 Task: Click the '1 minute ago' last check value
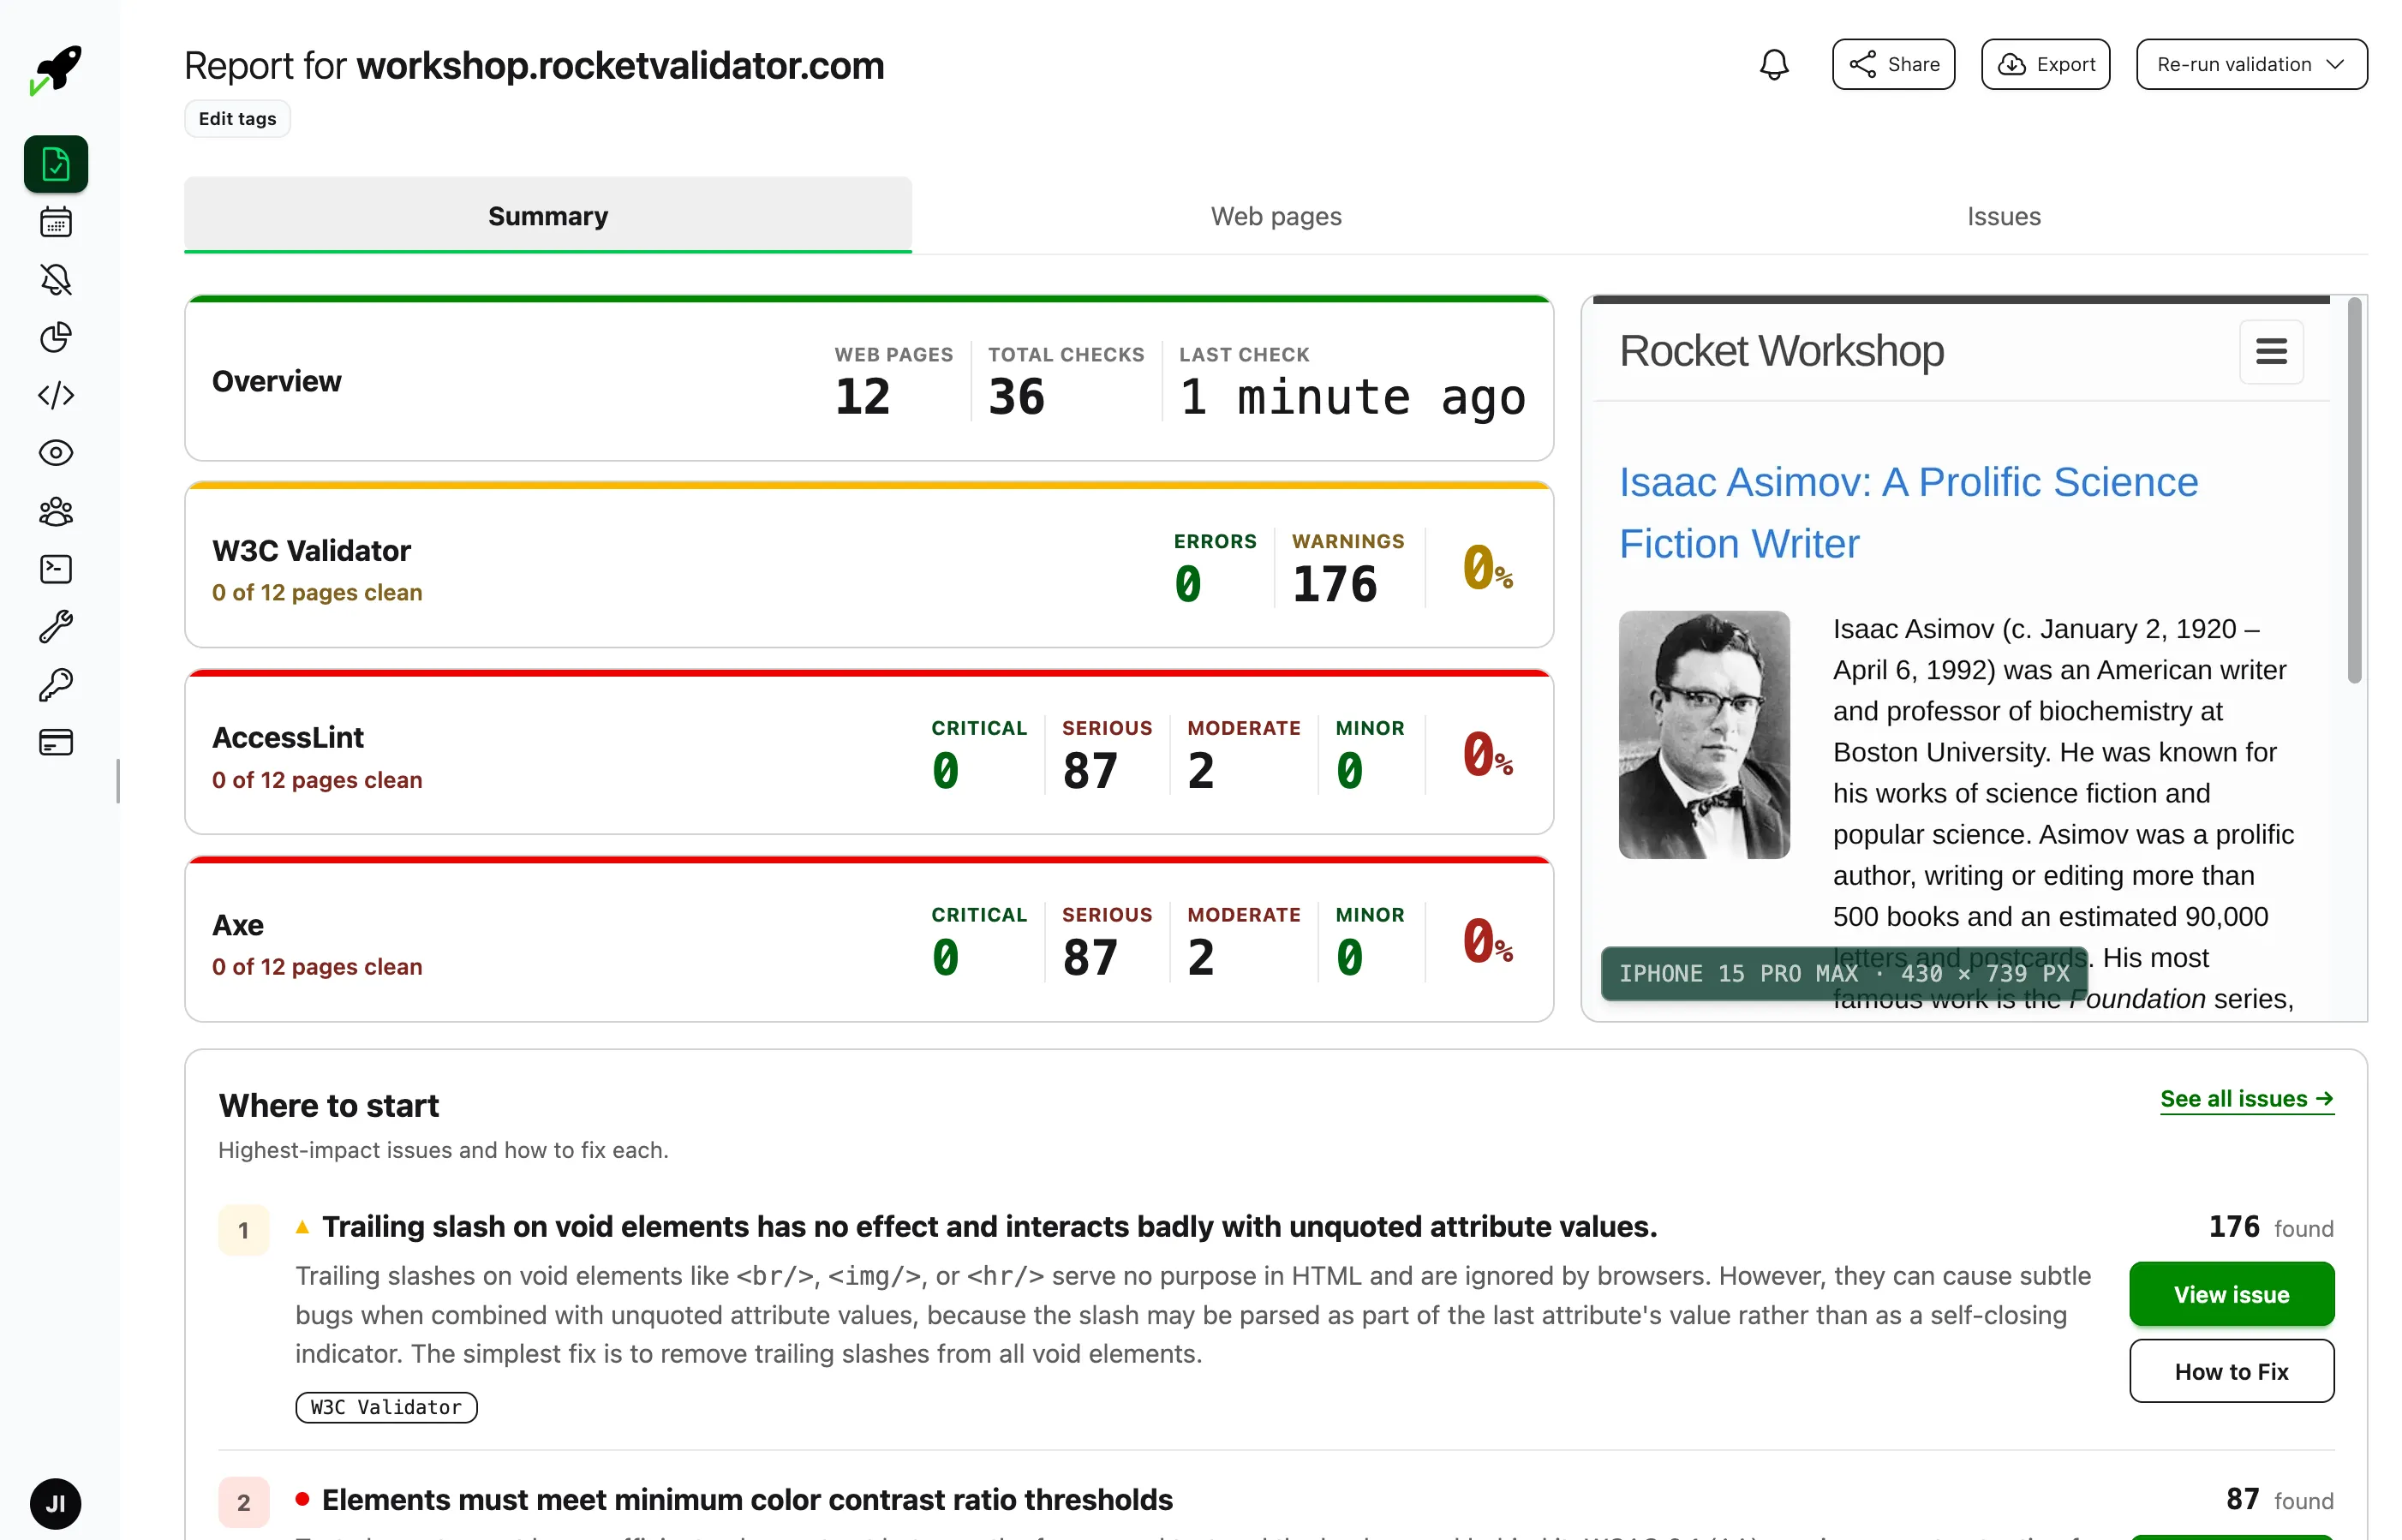[x=1353, y=397]
